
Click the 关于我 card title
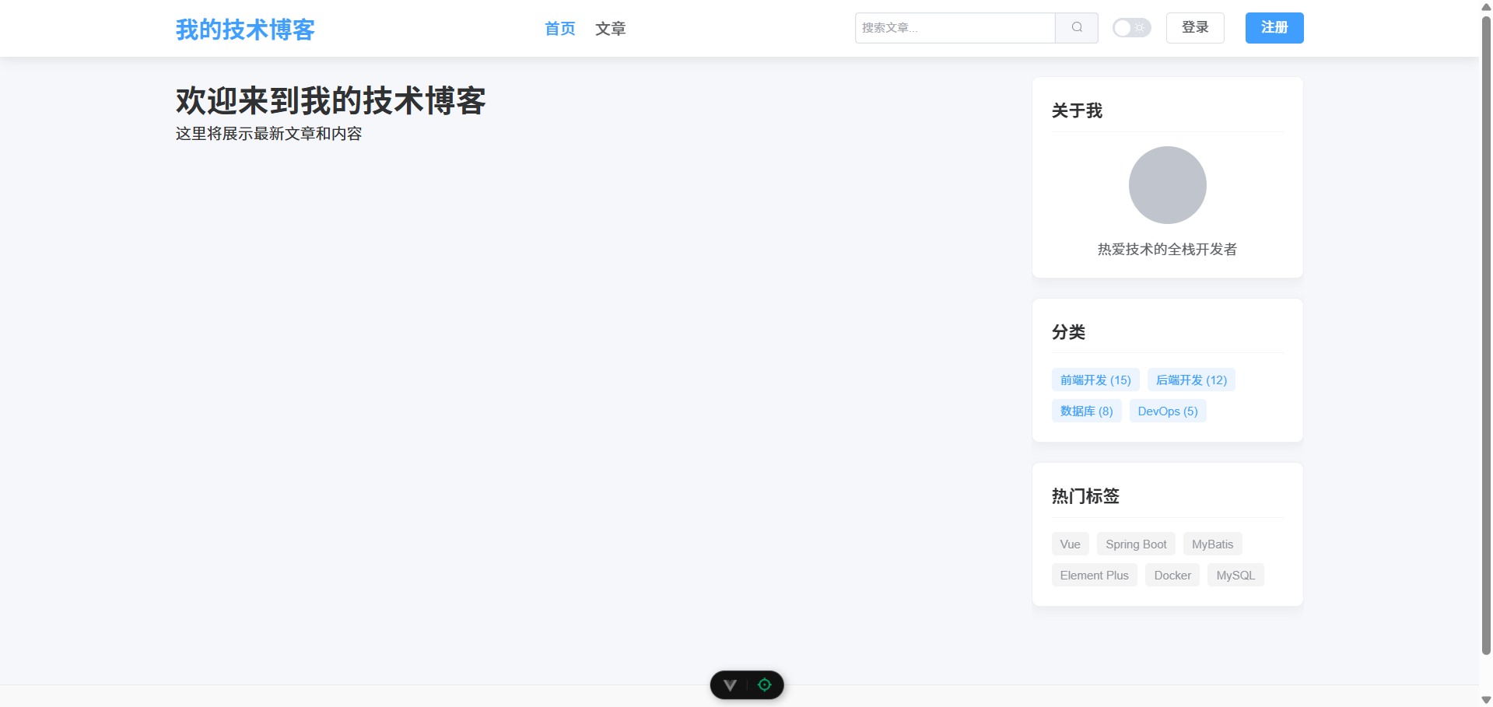[x=1077, y=110]
